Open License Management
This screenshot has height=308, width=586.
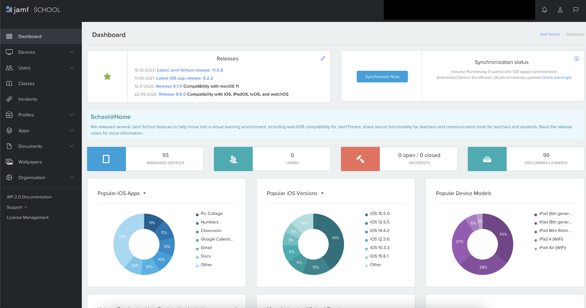(x=28, y=218)
